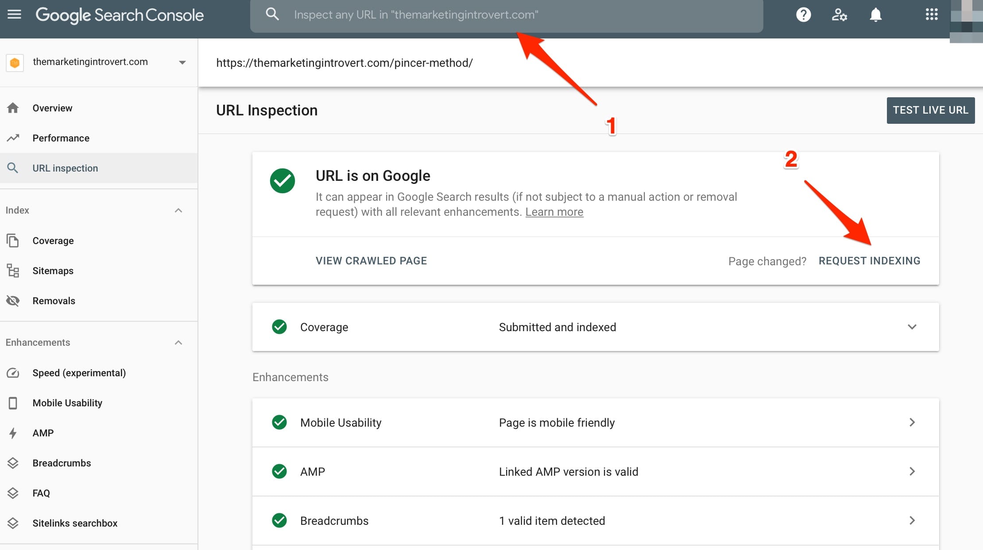Select the Coverage index icon
This screenshot has height=550, width=983.
point(13,241)
